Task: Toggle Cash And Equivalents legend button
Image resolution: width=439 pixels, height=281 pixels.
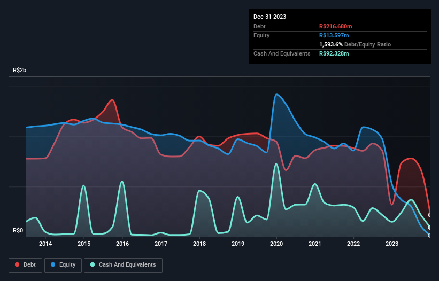Action: click(123, 265)
